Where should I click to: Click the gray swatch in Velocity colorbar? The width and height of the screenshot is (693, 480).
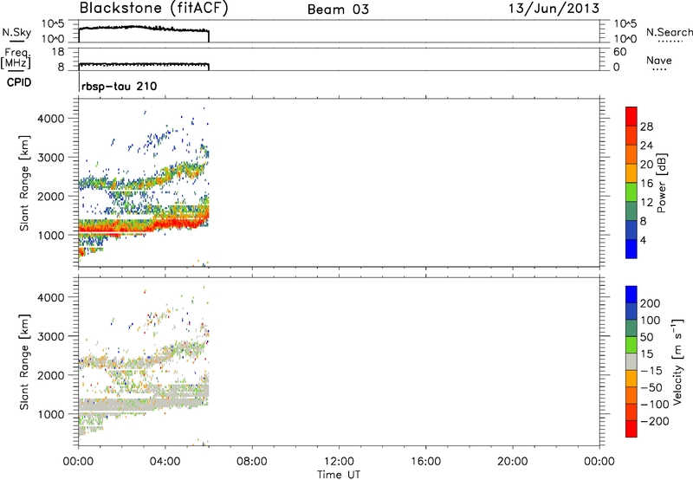pyautogui.click(x=631, y=362)
